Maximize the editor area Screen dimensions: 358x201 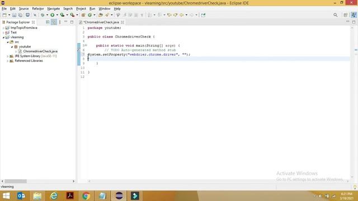pyautogui.click(x=354, y=22)
